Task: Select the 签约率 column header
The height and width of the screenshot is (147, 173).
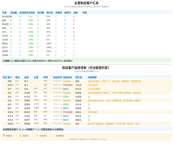Action: [x=49, y=13]
